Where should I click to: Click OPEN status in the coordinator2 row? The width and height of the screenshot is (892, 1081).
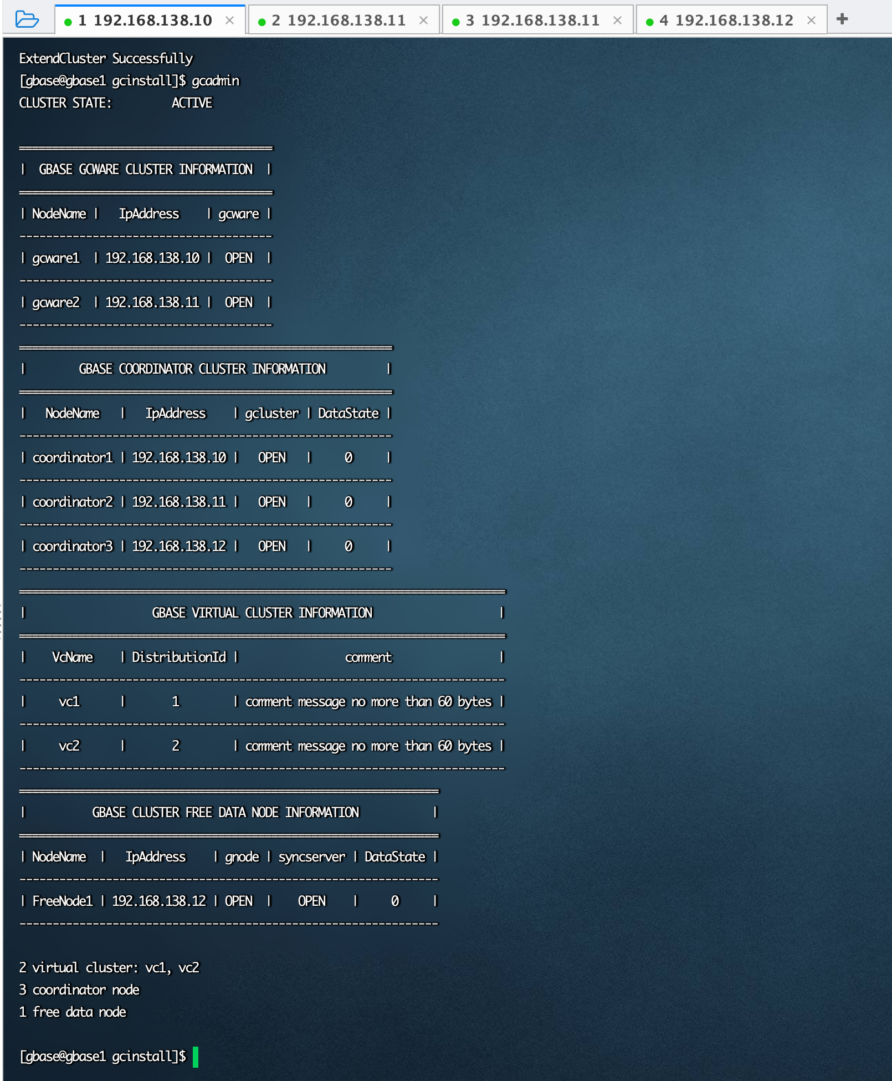point(272,502)
